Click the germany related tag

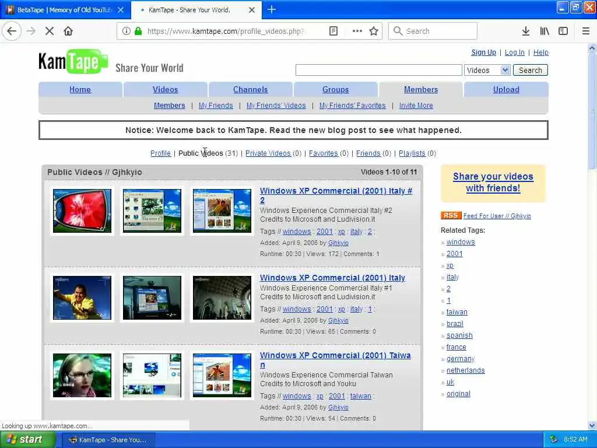coord(461,359)
